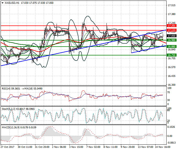The image size is (177, 150).
Task: Click the 16.570 price scale value
Action: coord(172,67)
